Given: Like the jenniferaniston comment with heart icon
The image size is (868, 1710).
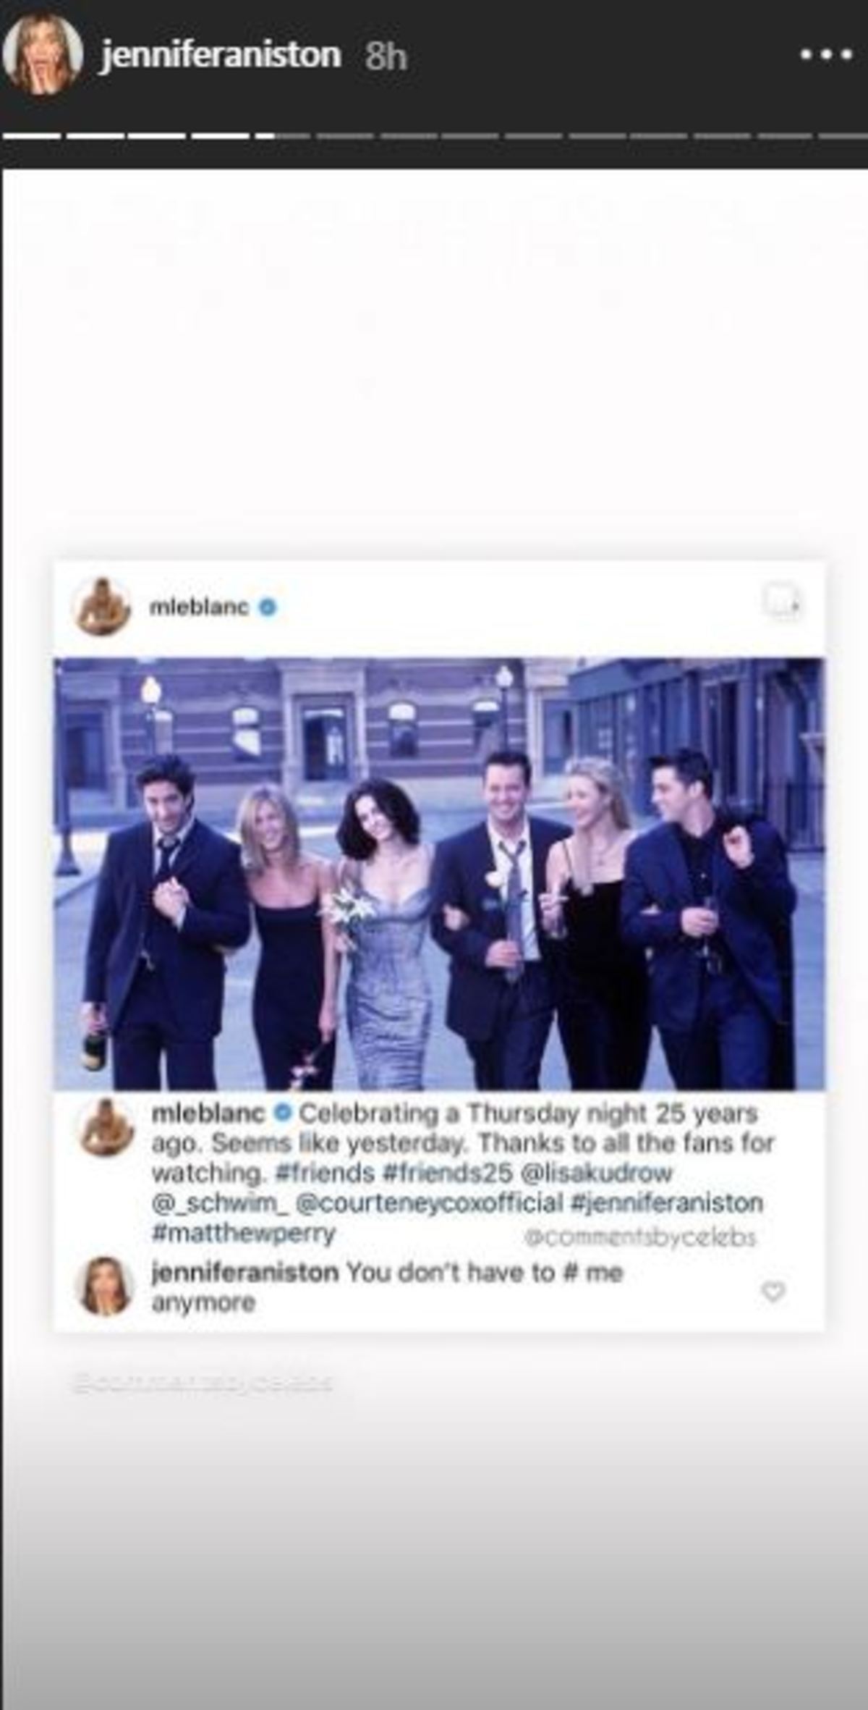Looking at the screenshot, I should pos(773,1291).
